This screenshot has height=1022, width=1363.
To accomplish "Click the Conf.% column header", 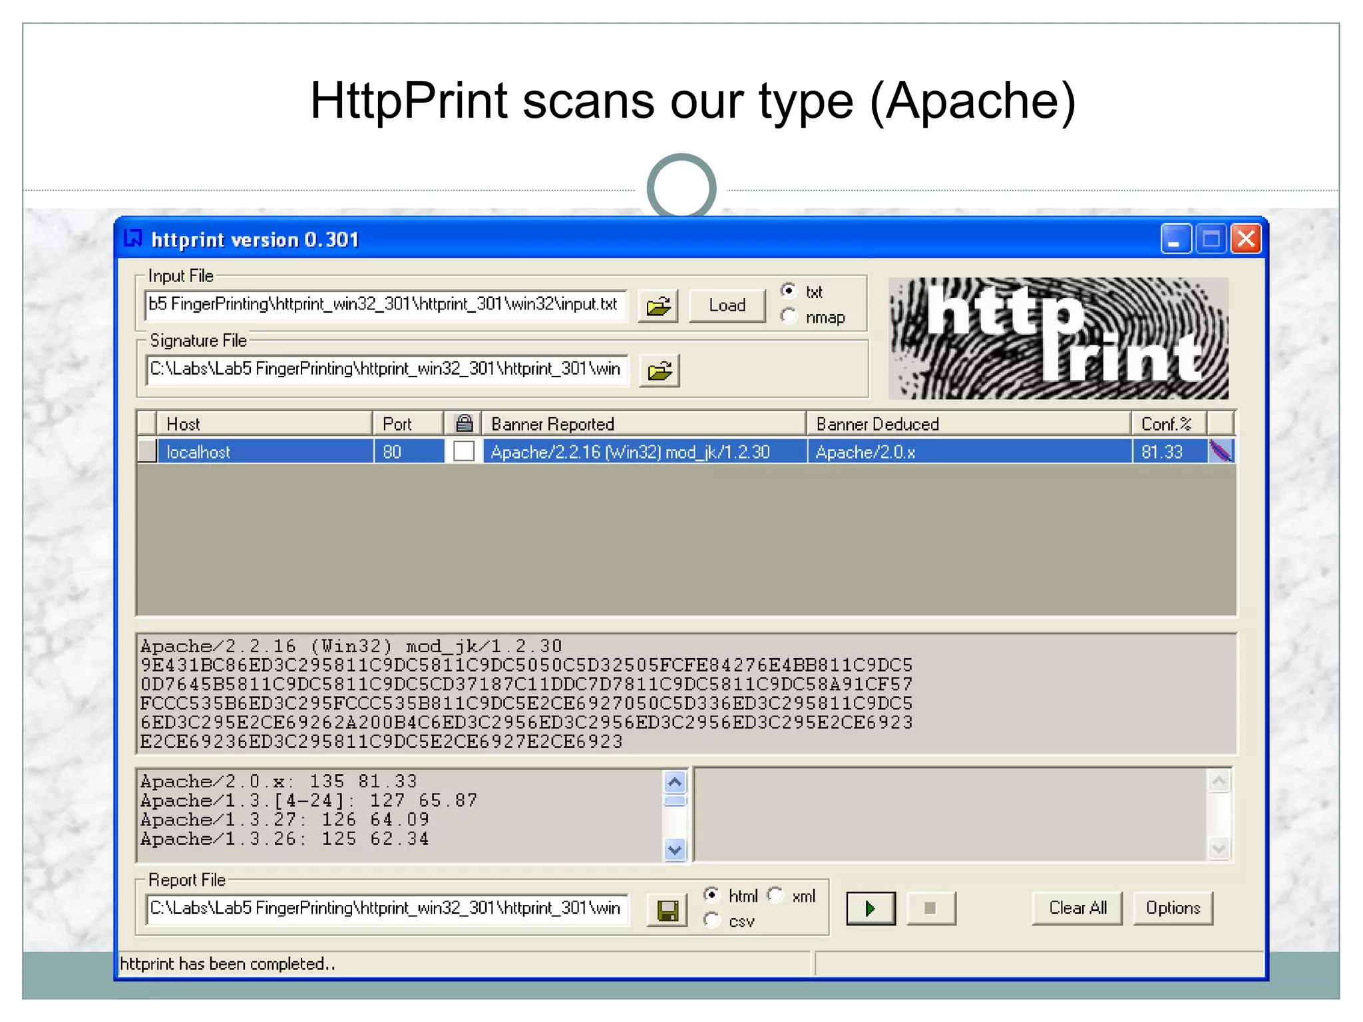I will click(1169, 423).
